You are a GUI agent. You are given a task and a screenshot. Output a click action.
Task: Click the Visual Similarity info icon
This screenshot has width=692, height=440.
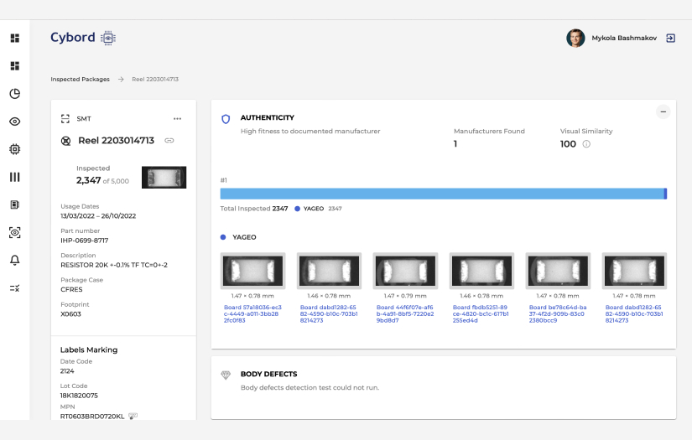coord(586,144)
